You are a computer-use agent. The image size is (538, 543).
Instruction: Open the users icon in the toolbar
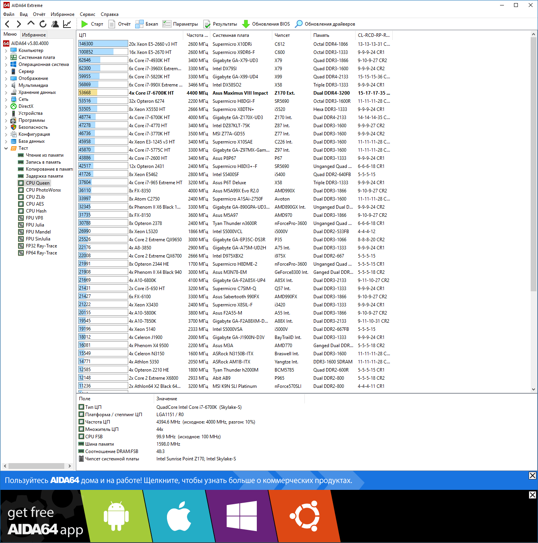click(55, 24)
